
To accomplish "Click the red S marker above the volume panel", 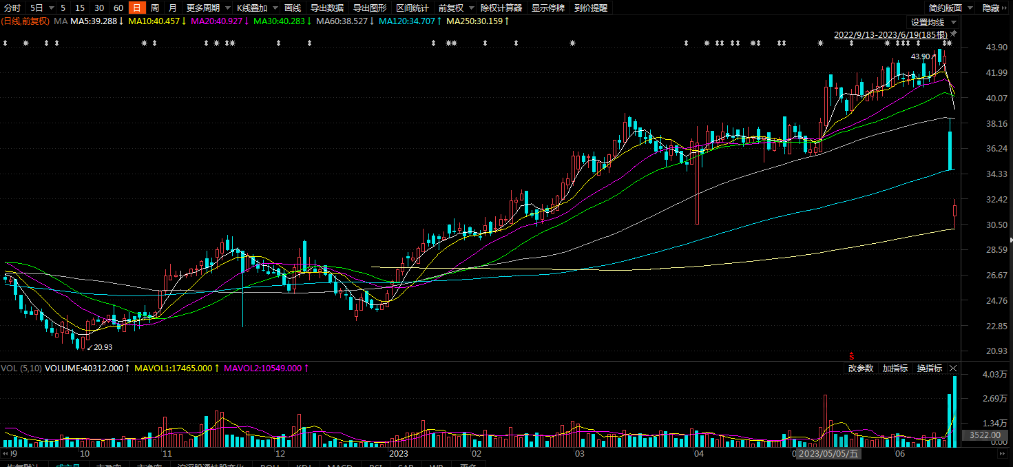I will pos(852,356).
